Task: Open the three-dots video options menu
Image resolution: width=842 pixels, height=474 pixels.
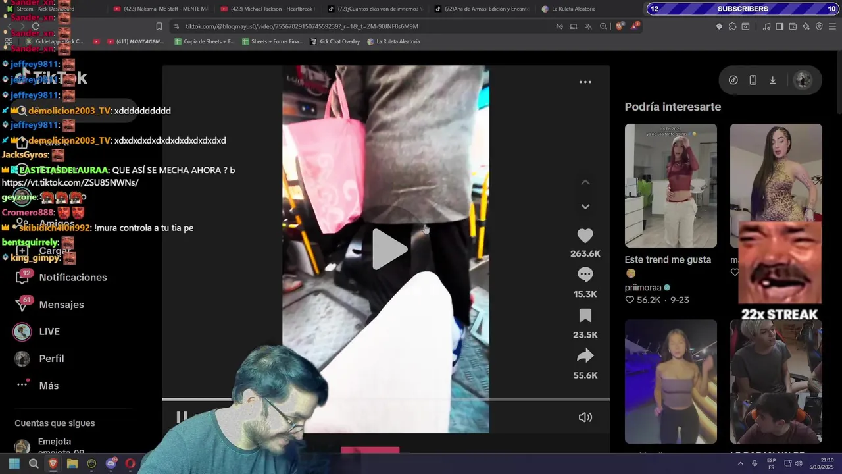Action: point(585,82)
